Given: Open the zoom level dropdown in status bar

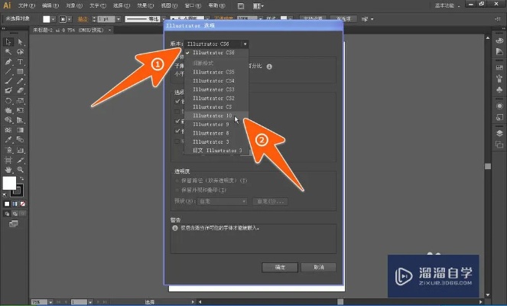Looking at the screenshot, I should tap(50, 302).
